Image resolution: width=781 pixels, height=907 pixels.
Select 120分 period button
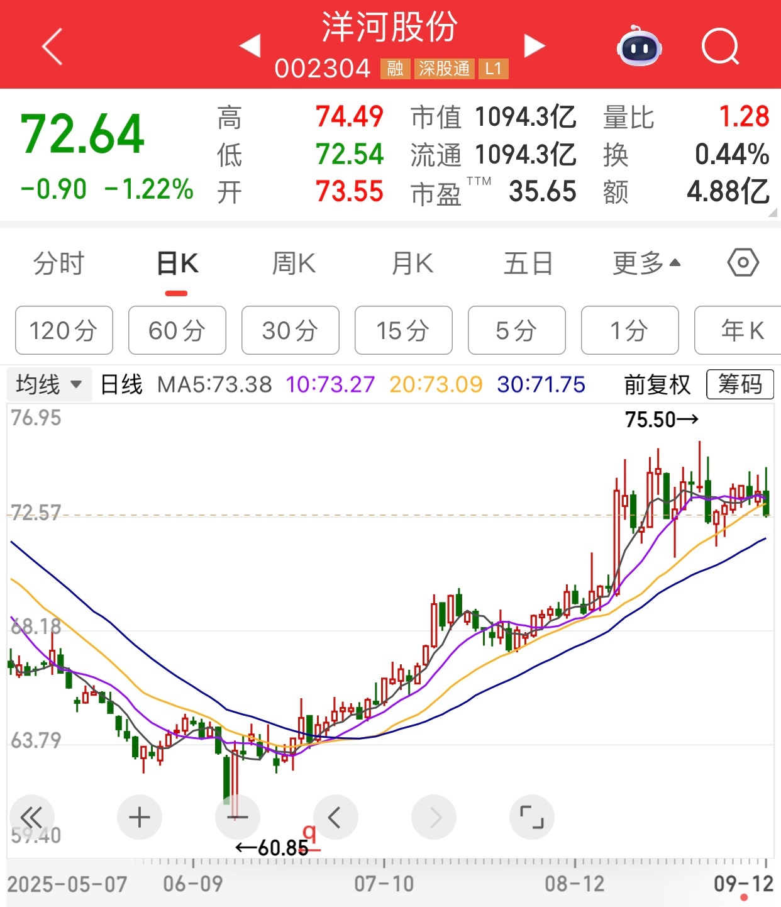point(64,330)
